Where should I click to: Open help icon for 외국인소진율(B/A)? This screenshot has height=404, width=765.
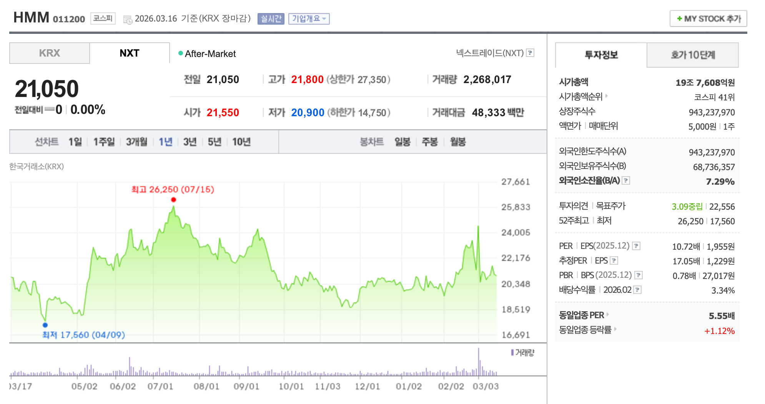click(x=626, y=180)
